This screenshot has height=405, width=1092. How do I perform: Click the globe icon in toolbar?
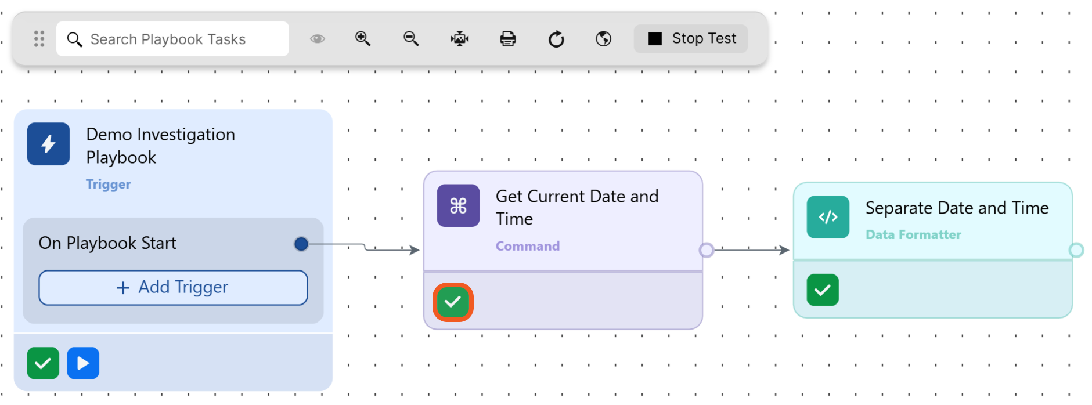pos(604,39)
